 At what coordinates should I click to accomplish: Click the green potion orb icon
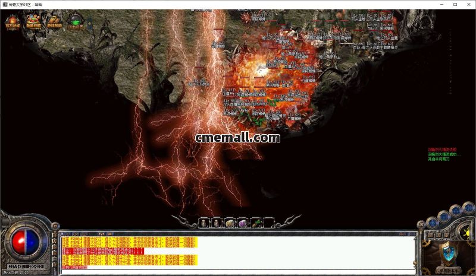75,23
